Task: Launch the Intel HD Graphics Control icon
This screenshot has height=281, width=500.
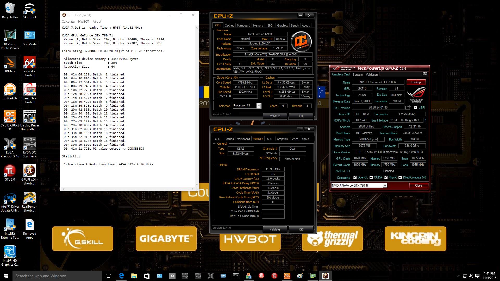Action: (x=10, y=256)
